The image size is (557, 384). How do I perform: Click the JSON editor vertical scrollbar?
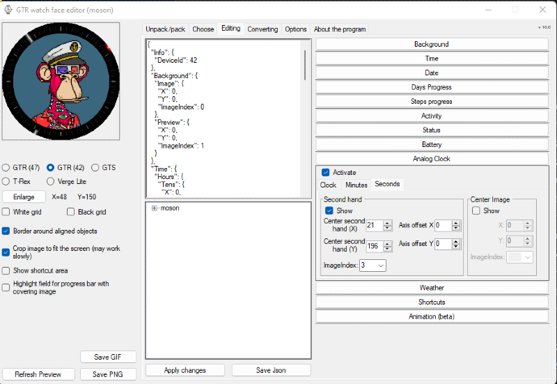point(305,65)
